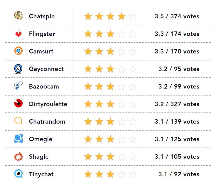This screenshot has width=216, height=191.
Task: Click the Shagle orange chat icon
Action: tap(18, 156)
